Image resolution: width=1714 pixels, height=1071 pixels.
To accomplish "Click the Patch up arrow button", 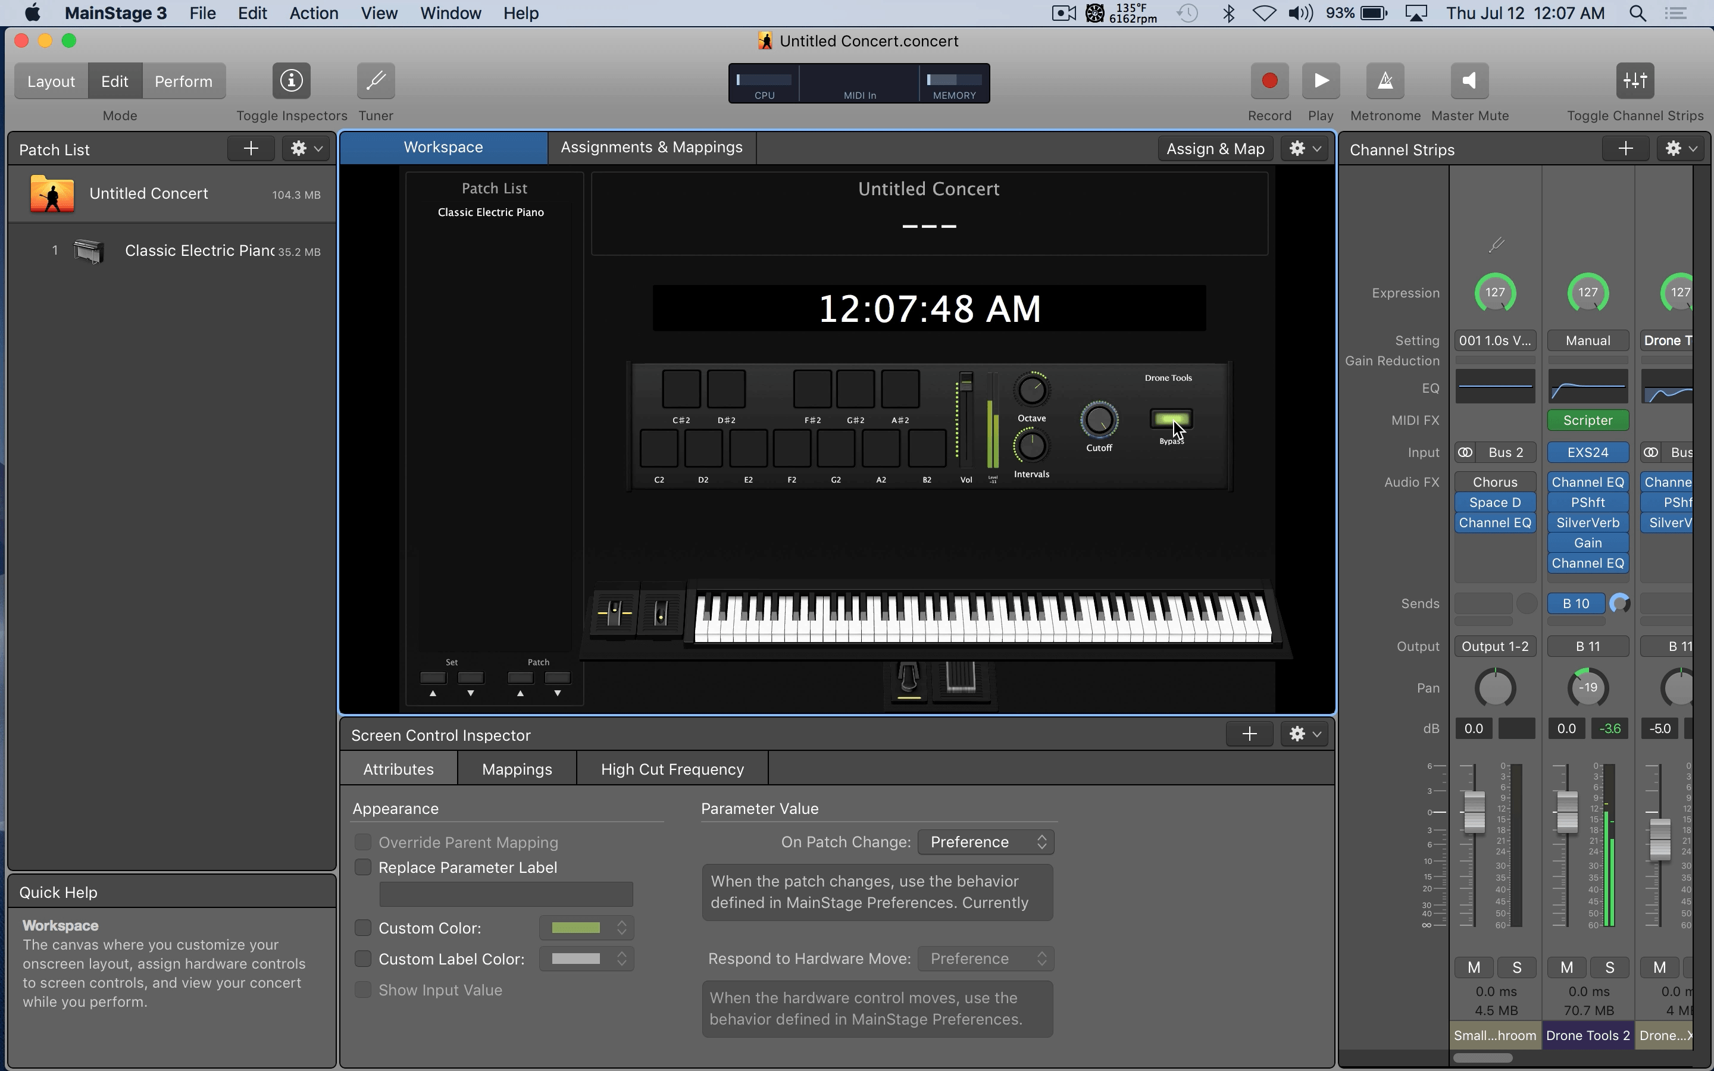I will pos(521,678).
